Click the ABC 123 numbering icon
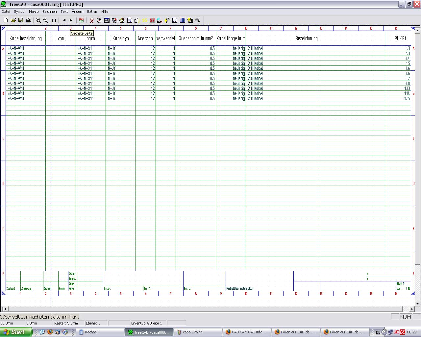Viewport: 421px width, 337px height. tap(81, 20)
